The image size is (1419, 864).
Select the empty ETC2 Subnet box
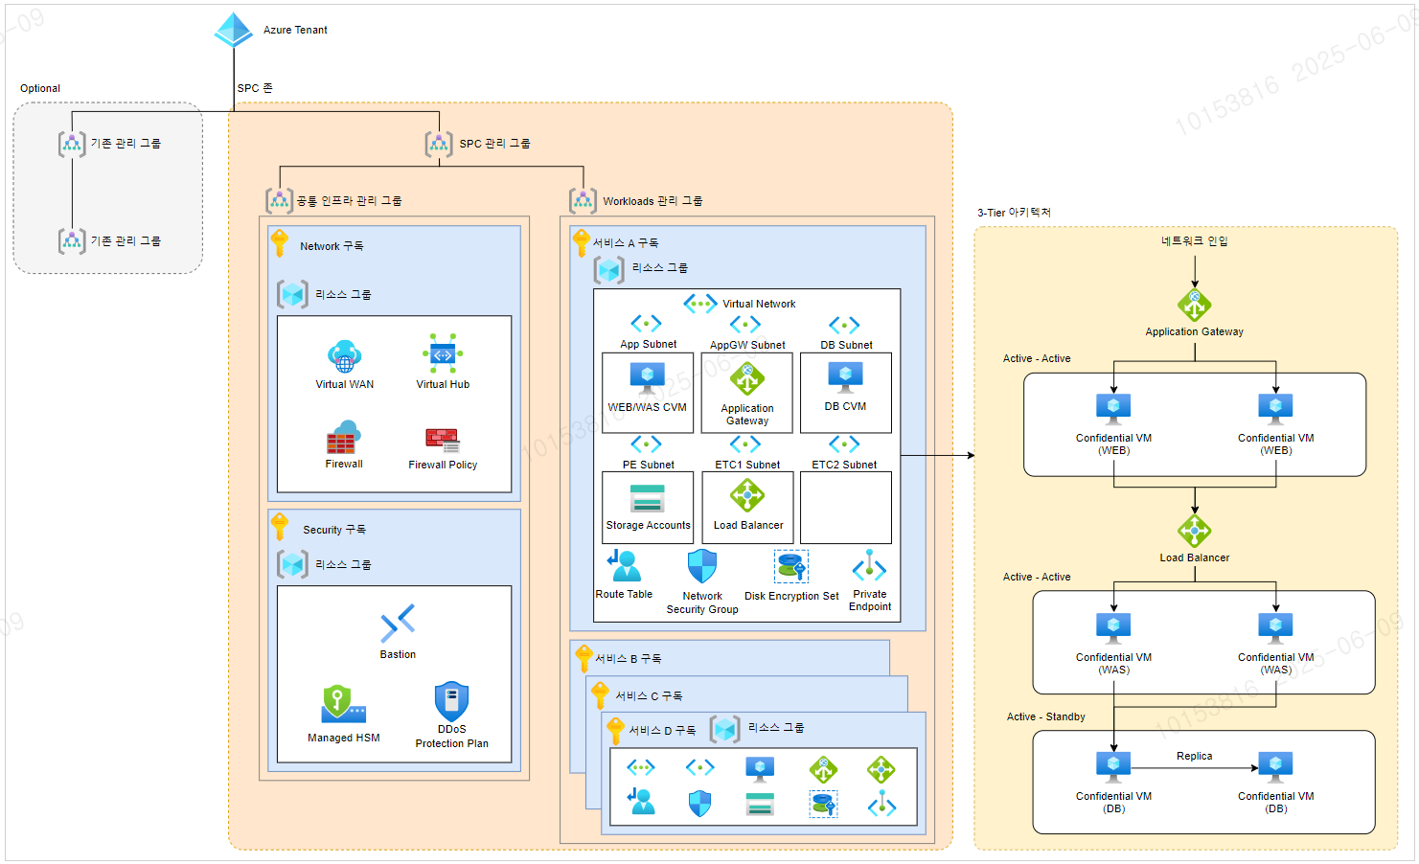click(846, 508)
